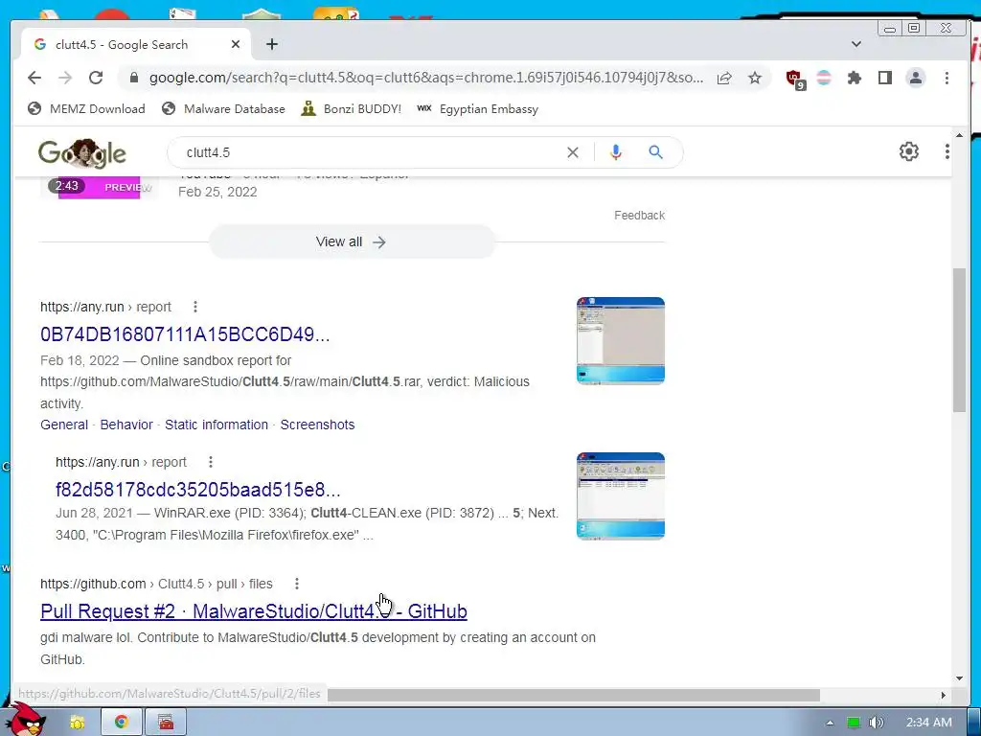Open the folder icon in taskbar

[x=77, y=723]
